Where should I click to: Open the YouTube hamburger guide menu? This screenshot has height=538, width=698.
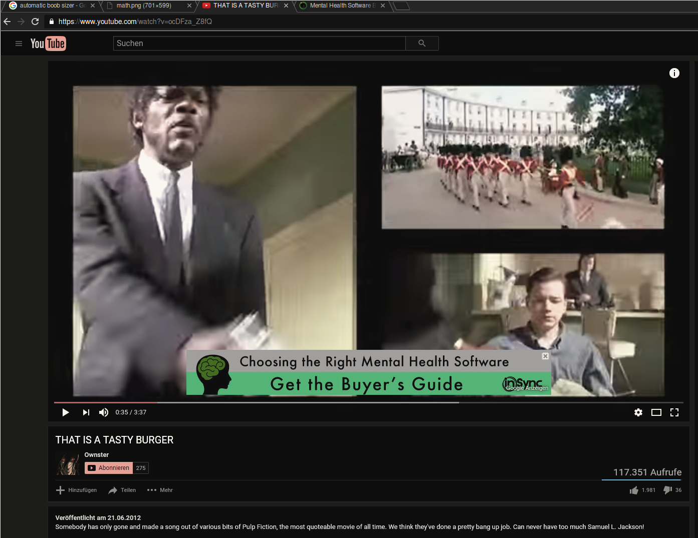point(19,44)
